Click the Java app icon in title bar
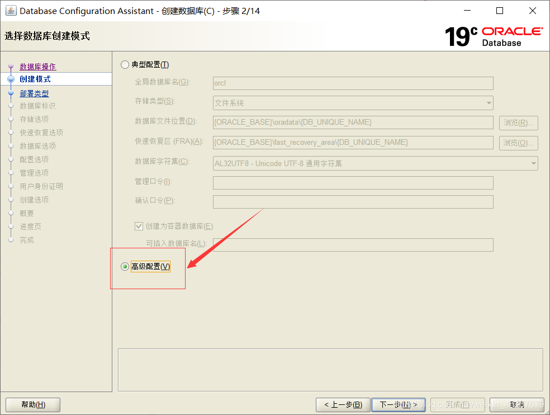This screenshot has height=415, width=550. coord(11,11)
